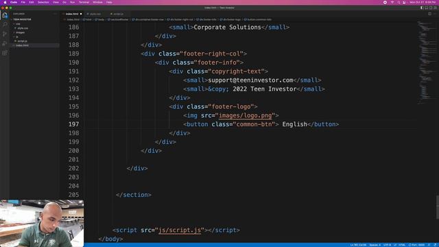
Task: Click line number 197 in the gutter
Action: (74, 124)
